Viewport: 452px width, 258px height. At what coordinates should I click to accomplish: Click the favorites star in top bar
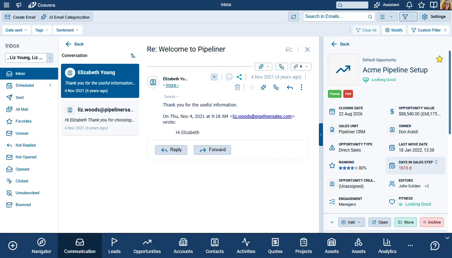click(x=422, y=5)
